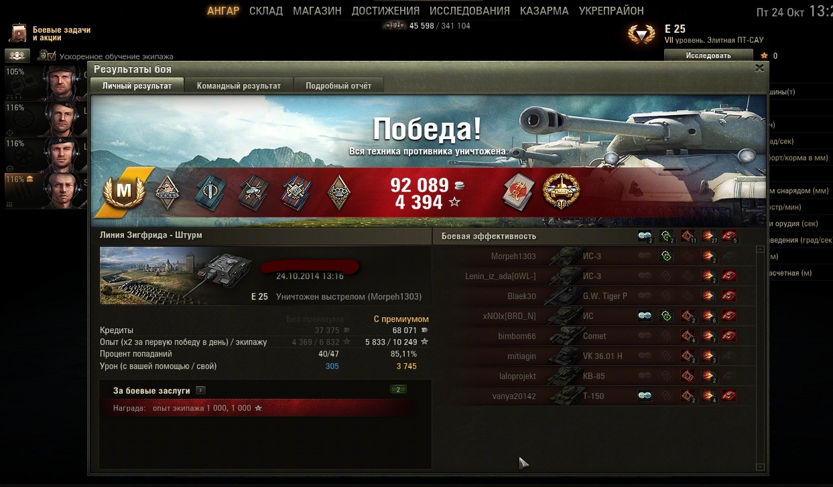Click the crew members icon above the crew list
833x487 pixels.
[17, 56]
